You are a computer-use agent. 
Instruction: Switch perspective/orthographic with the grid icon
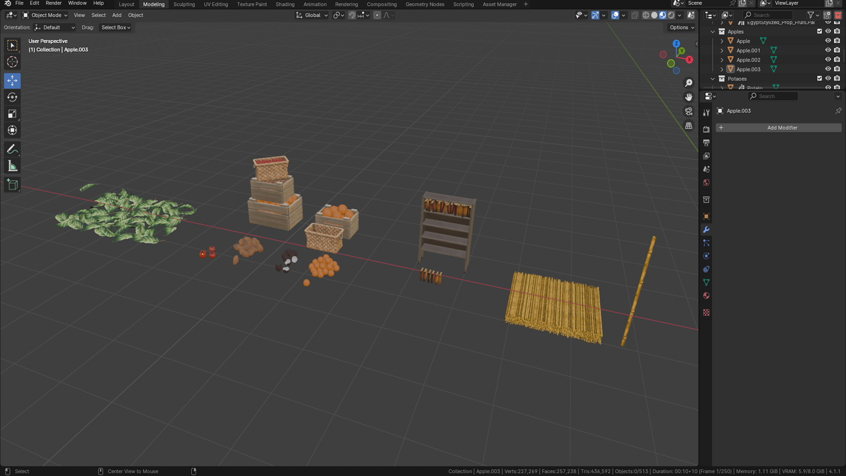(689, 126)
